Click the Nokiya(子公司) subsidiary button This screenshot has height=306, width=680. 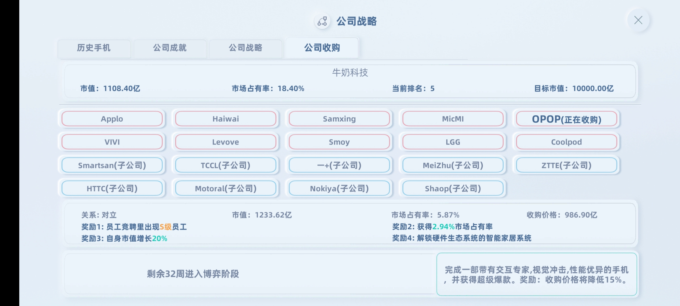[x=339, y=188]
